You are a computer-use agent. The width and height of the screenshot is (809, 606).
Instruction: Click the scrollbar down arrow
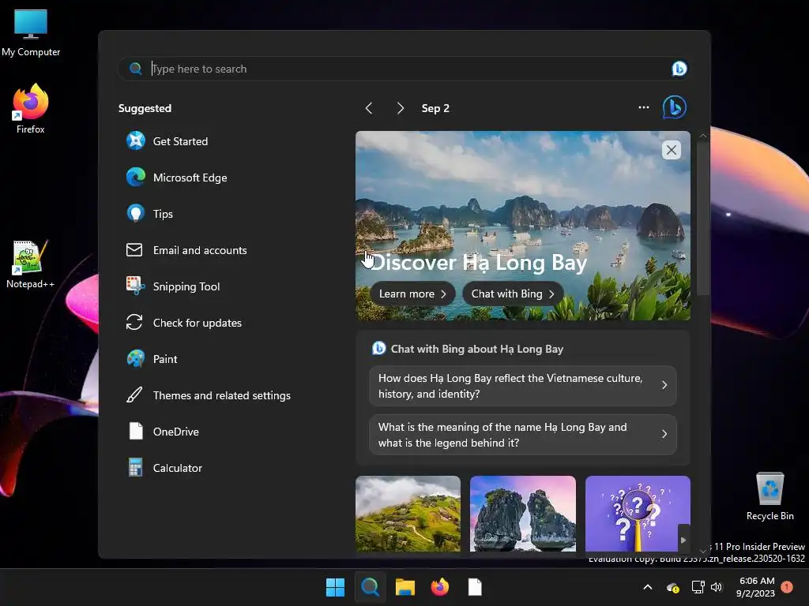702,551
